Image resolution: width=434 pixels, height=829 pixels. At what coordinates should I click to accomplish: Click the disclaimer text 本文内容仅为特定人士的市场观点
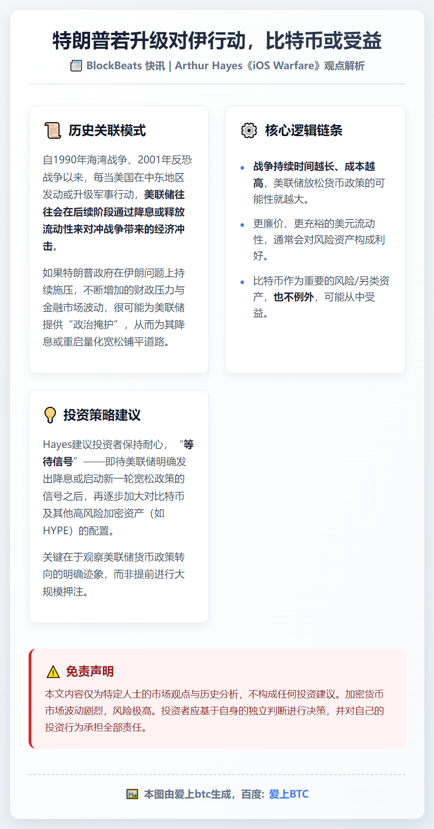coord(214,711)
